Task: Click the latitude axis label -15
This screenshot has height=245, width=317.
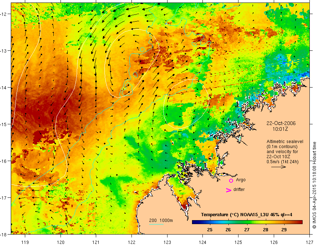Action: (x=4, y=124)
